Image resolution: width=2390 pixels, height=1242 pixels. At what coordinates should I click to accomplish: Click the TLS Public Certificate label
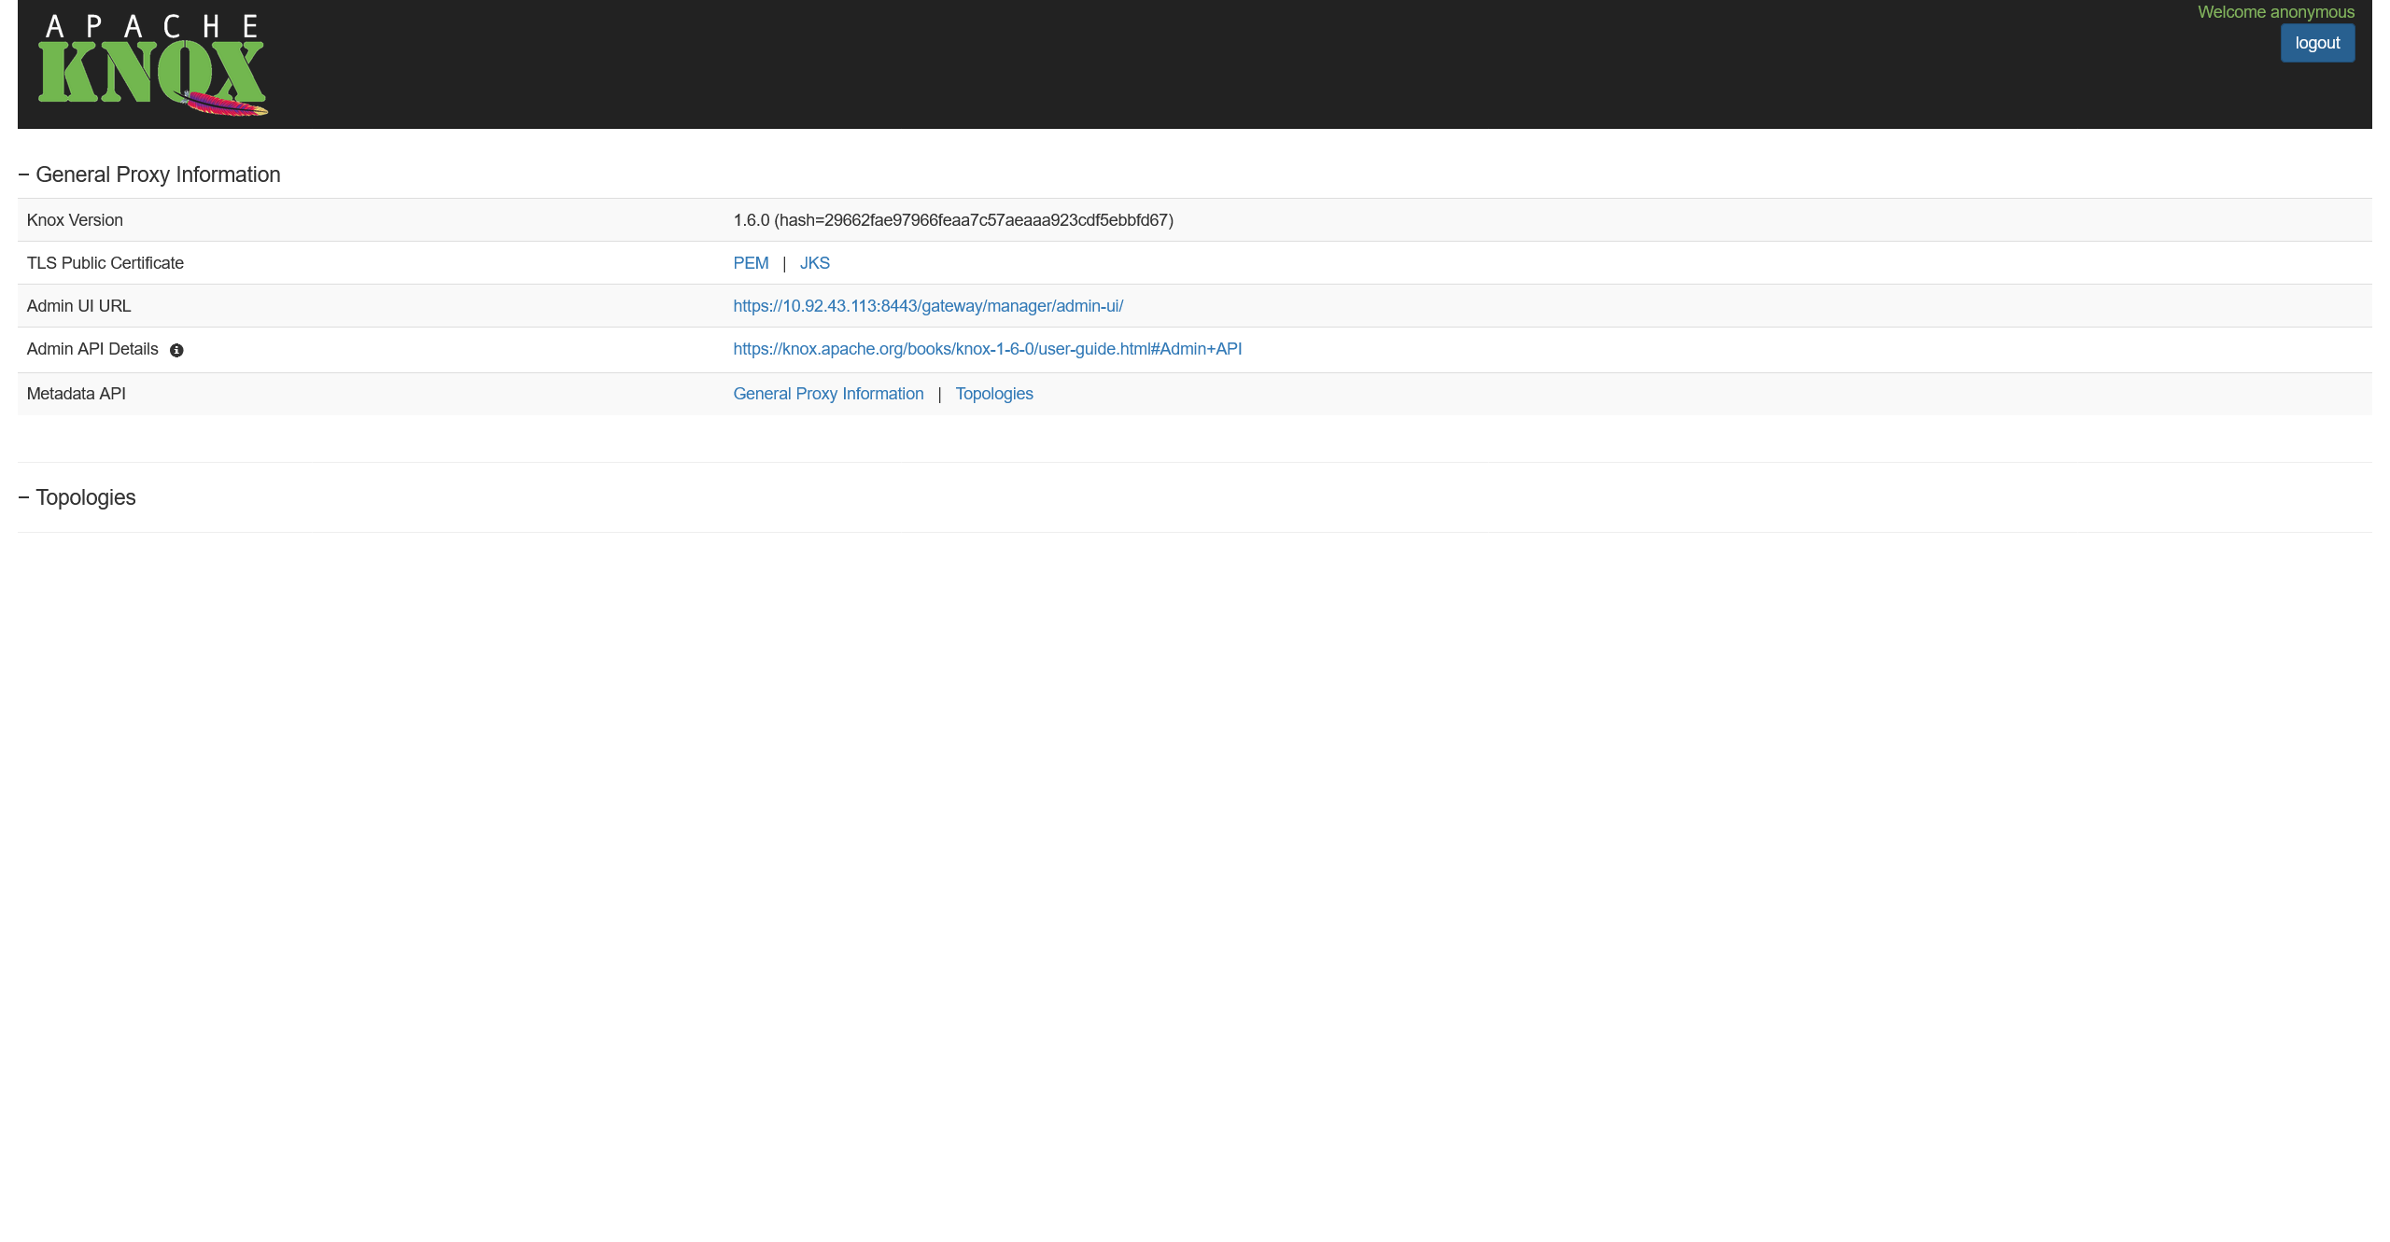(x=105, y=263)
